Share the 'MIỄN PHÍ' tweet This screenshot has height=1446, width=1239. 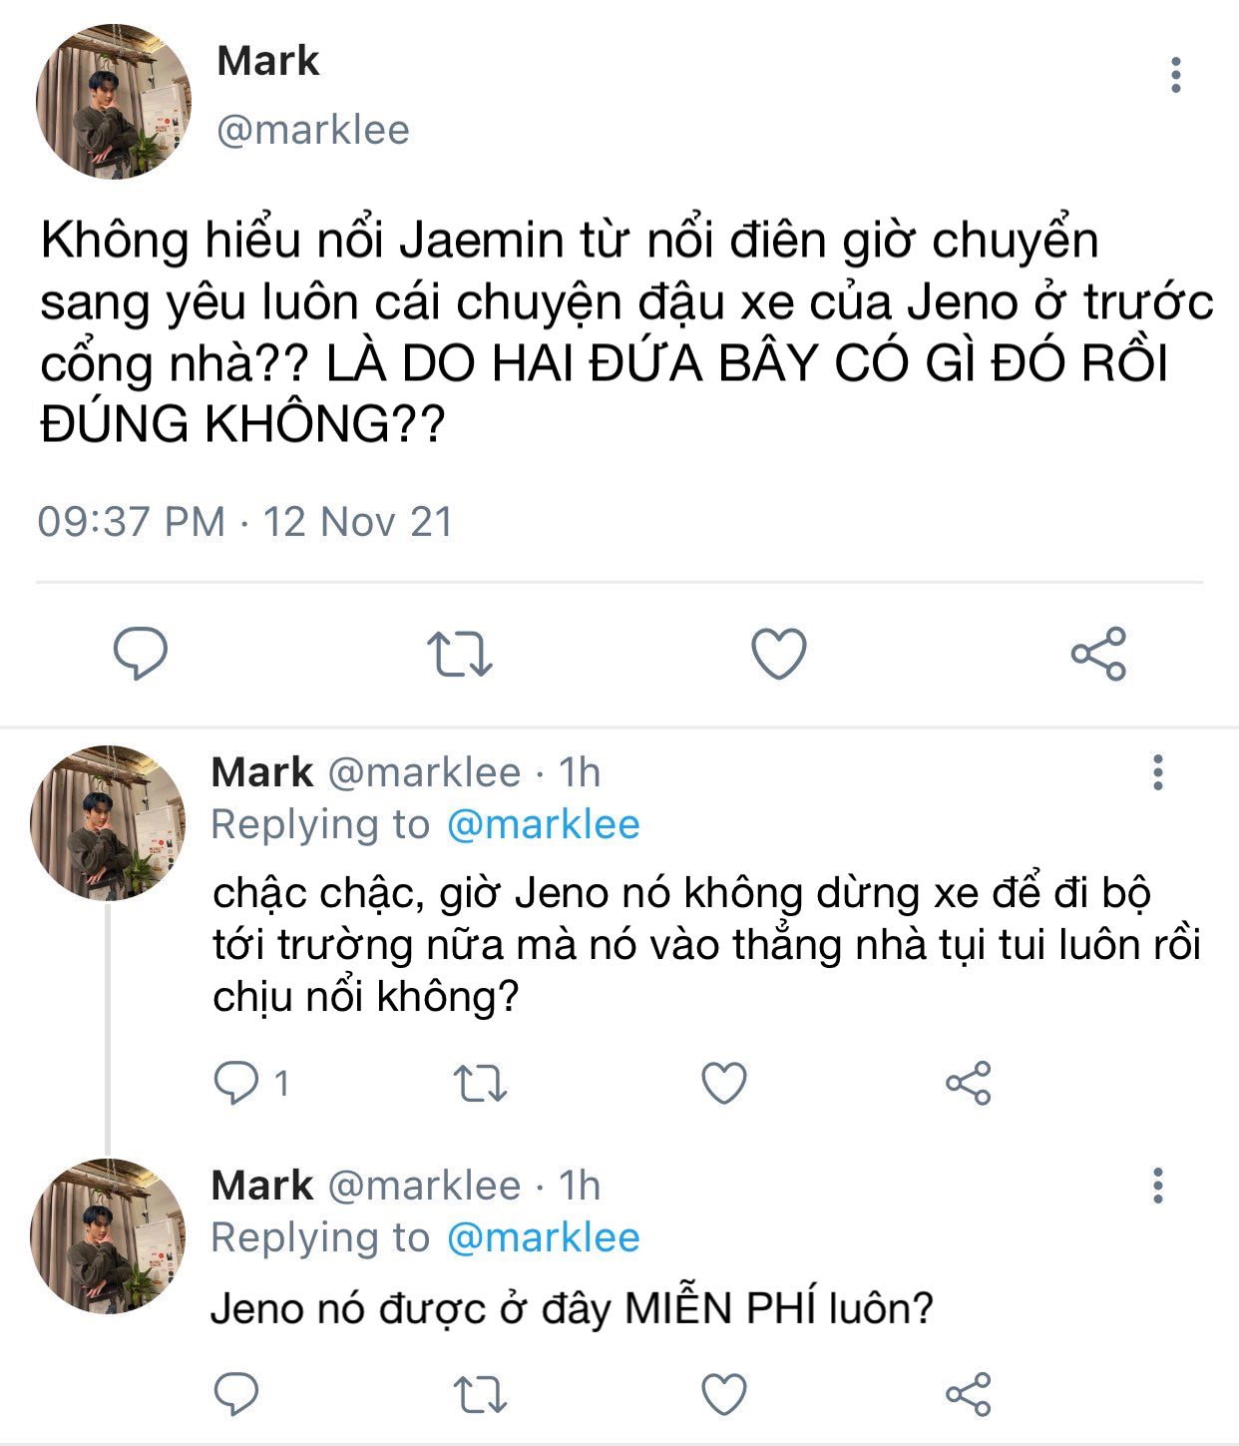968,1394
